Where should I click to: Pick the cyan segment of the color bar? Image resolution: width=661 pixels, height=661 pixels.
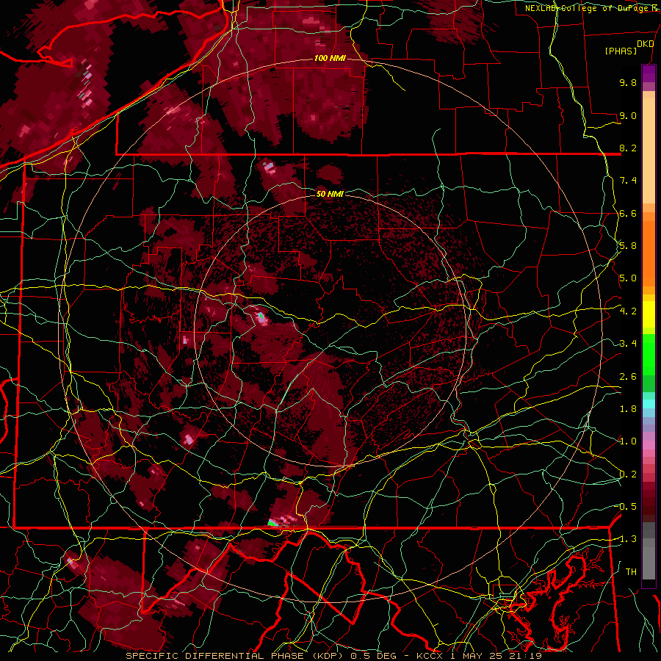click(x=649, y=404)
